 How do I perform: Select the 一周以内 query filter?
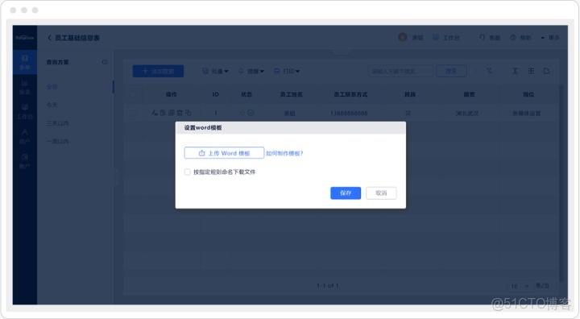click(57, 141)
